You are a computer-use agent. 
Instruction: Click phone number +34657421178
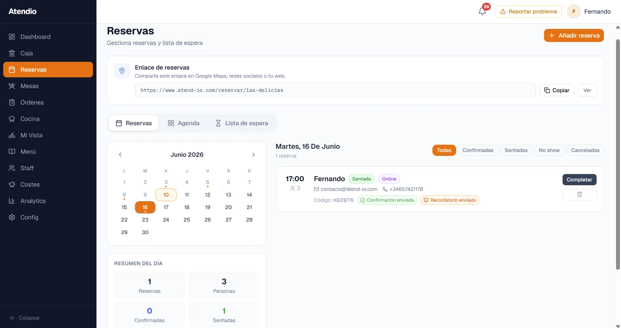(406, 189)
